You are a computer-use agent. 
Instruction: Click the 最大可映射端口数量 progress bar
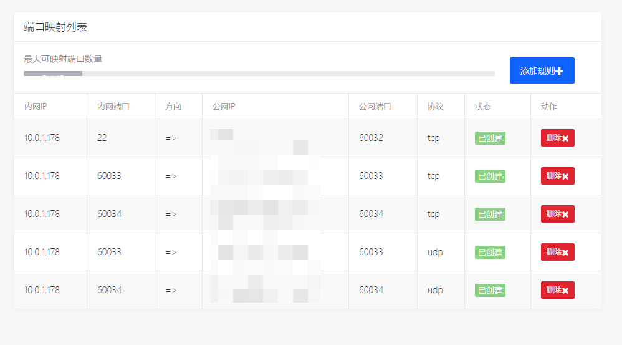pyautogui.click(x=259, y=74)
